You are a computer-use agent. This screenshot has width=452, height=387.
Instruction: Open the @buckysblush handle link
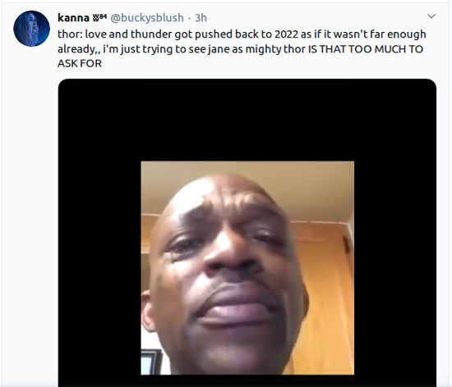[x=147, y=18]
